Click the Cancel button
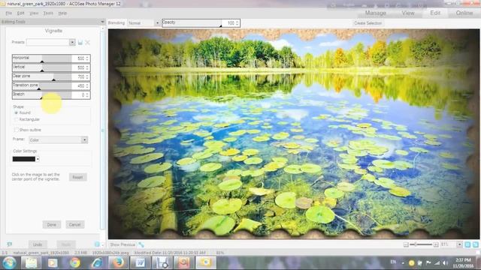The image size is (481, 270). pos(75,225)
